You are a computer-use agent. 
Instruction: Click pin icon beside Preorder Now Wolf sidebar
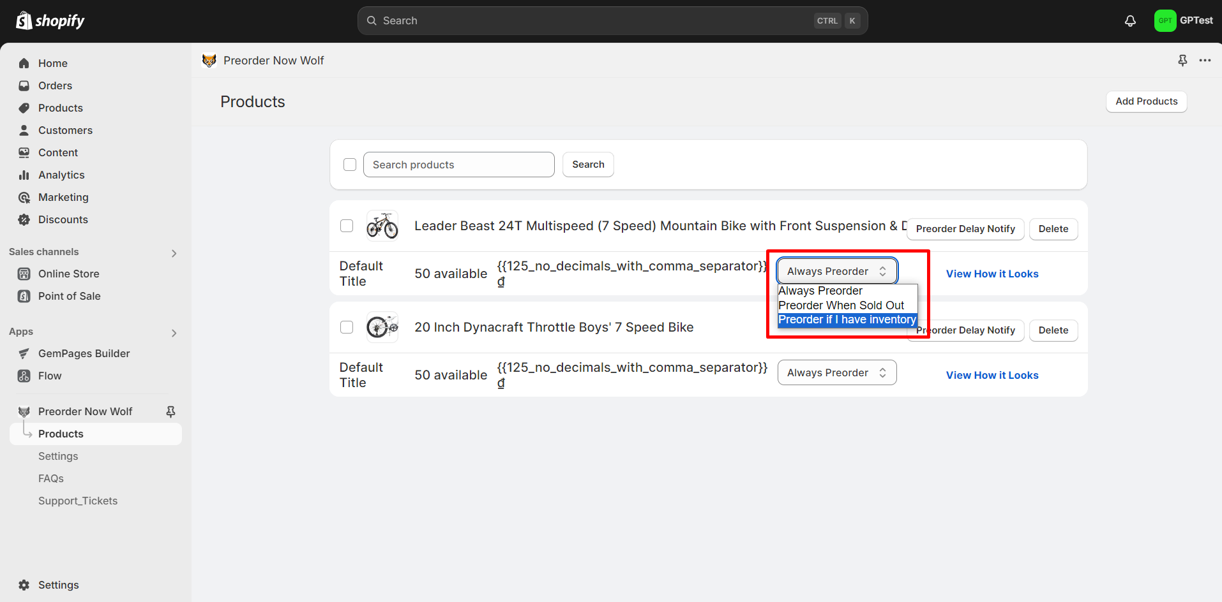click(170, 412)
